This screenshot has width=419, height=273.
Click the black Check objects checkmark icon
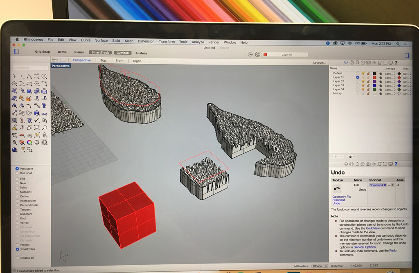click(x=36, y=120)
